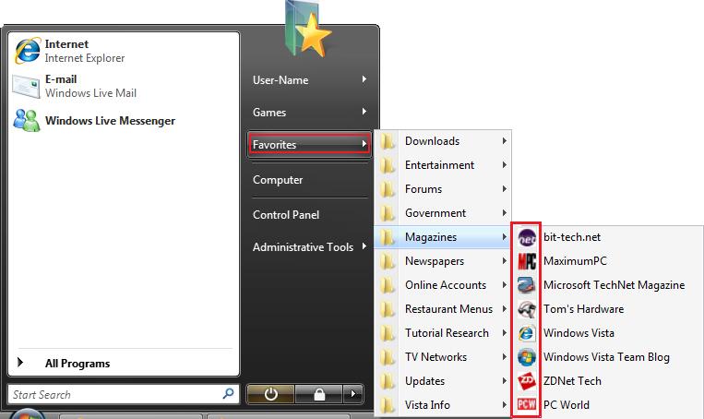Expand the Forums folder arrow

[504, 189]
